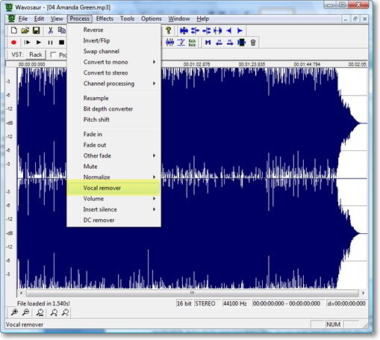380x340 pixels.
Task: Click the blue outward arrows between bars icon
Action: tap(218, 31)
